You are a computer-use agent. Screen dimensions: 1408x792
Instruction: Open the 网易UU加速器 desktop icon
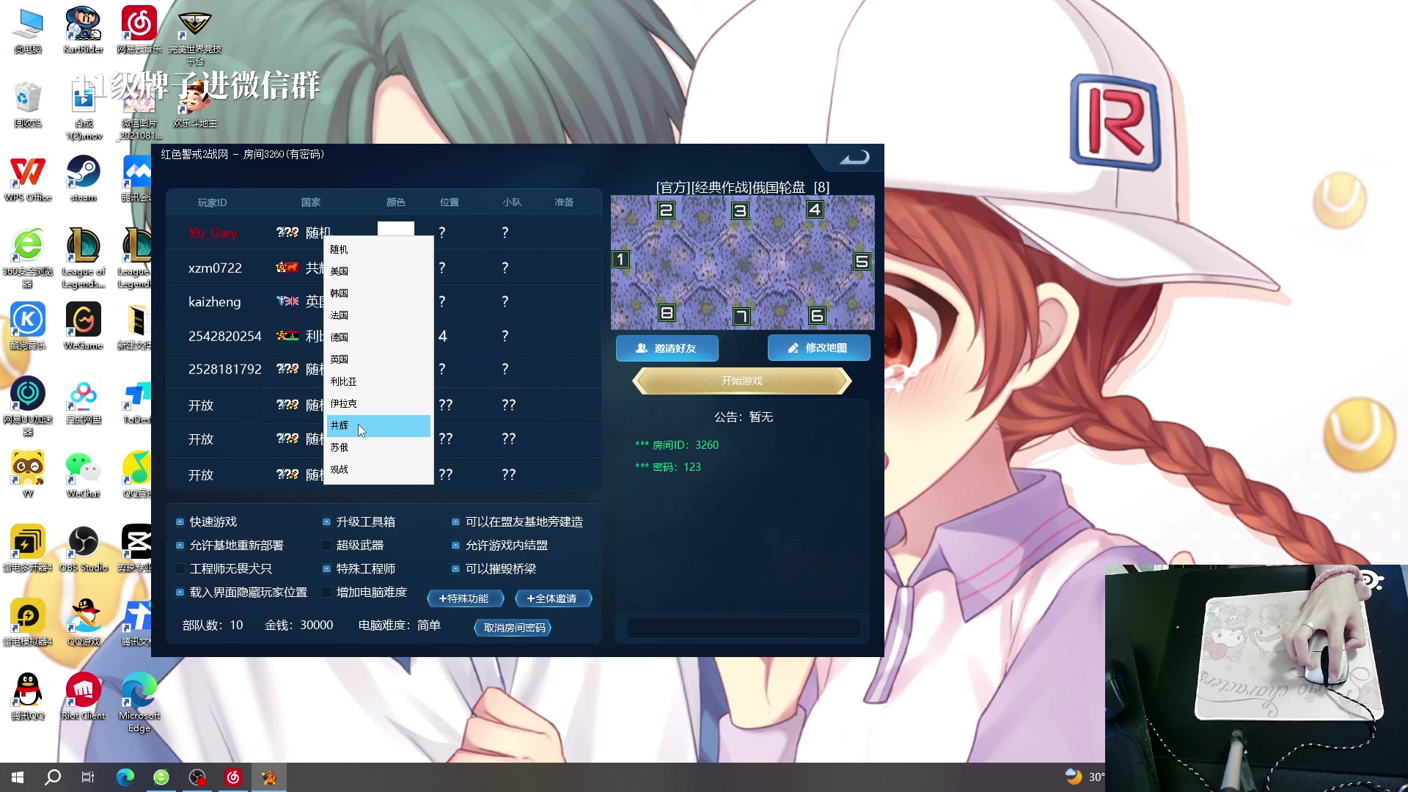(x=28, y=406)
